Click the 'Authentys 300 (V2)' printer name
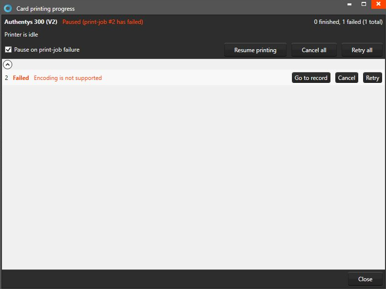 (31, 21)
